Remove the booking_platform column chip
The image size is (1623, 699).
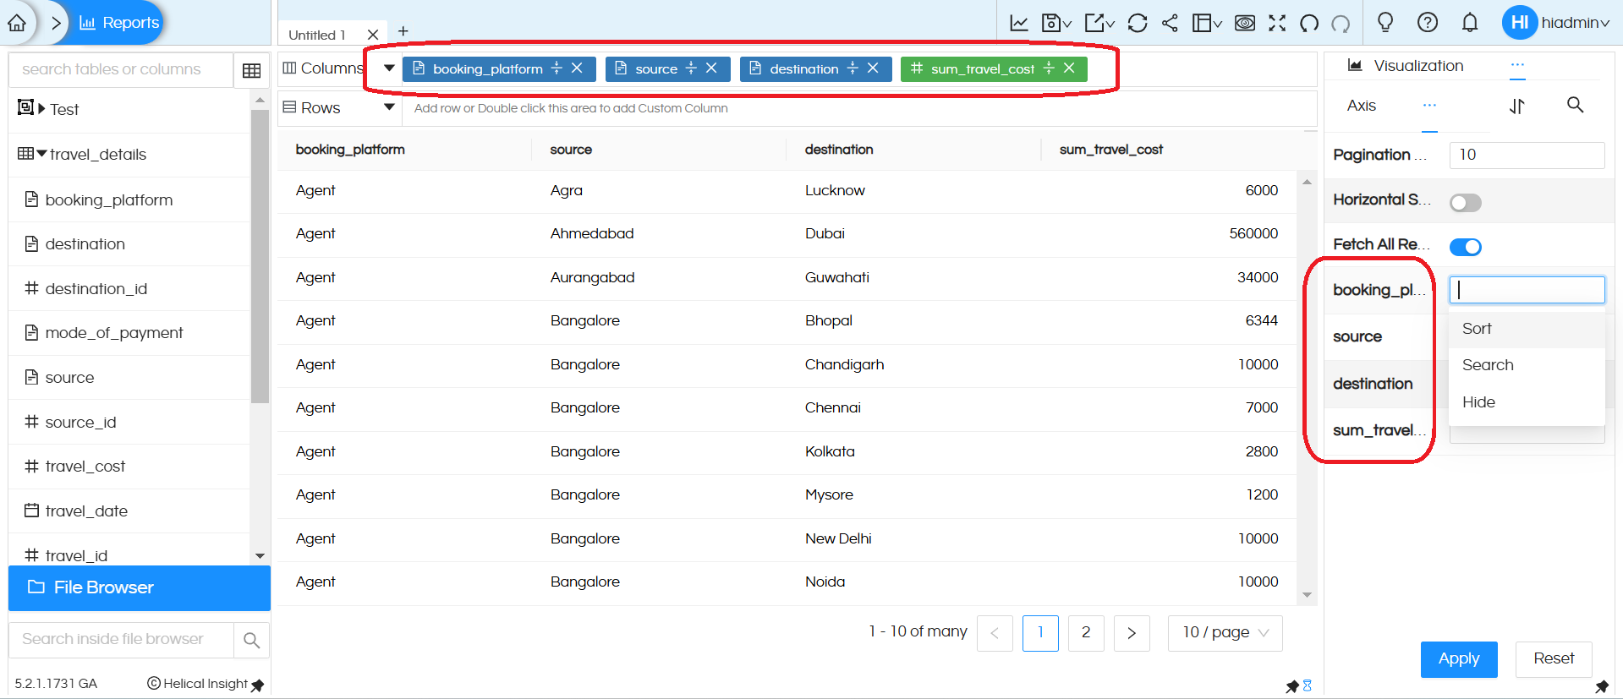(x=577, y=68)
